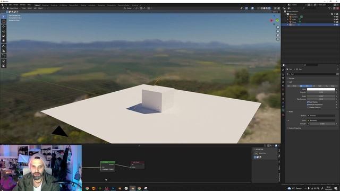Set light type to Point
This screenshot has height=191, width=340.
(294, 86)
